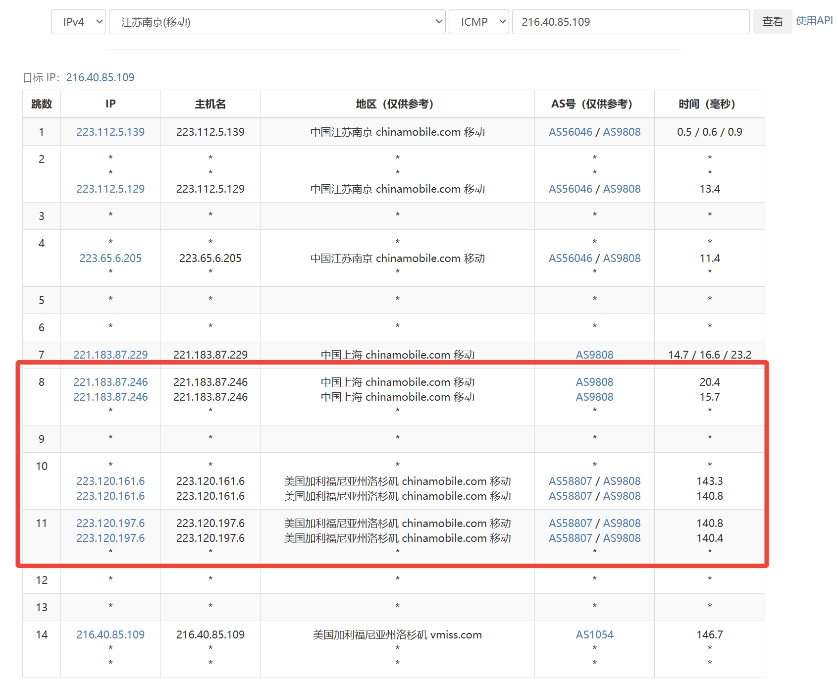Select the 地区（仅供参考）column header
The image size is (838, 685).
397,104
